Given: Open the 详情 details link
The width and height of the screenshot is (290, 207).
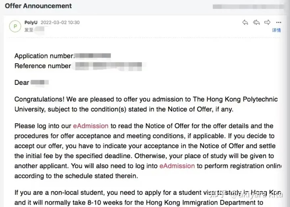Looking at the screenshot, I should tap(276, 30).
